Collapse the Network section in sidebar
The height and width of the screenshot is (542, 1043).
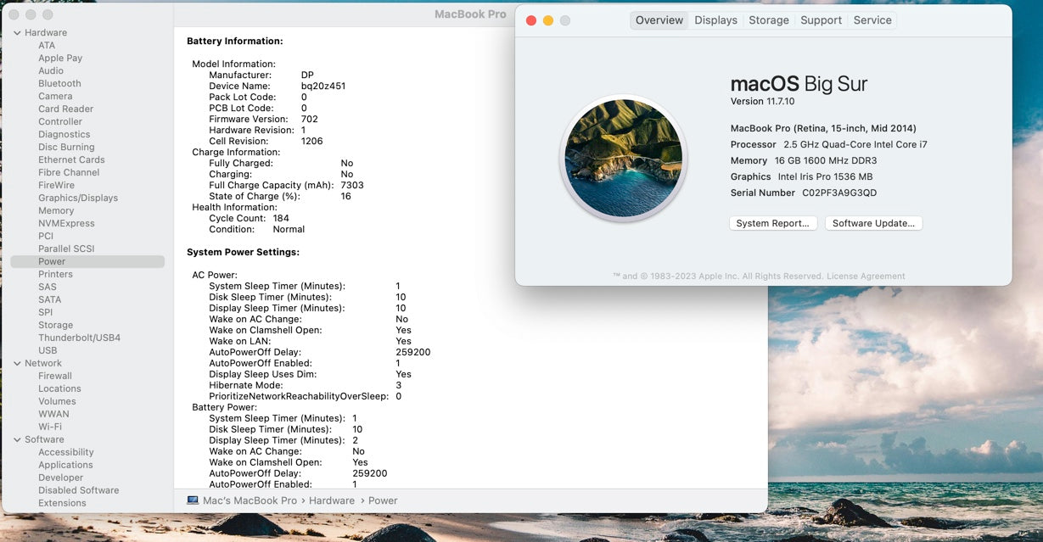click(17, 364)
